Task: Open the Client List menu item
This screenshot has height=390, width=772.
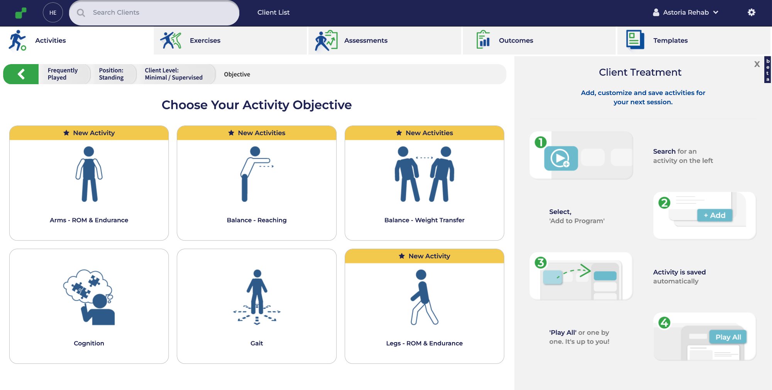Action: coord(273,12)
